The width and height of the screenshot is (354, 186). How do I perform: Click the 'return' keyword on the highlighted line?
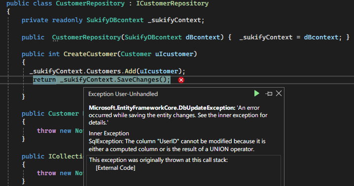(44, 80)
